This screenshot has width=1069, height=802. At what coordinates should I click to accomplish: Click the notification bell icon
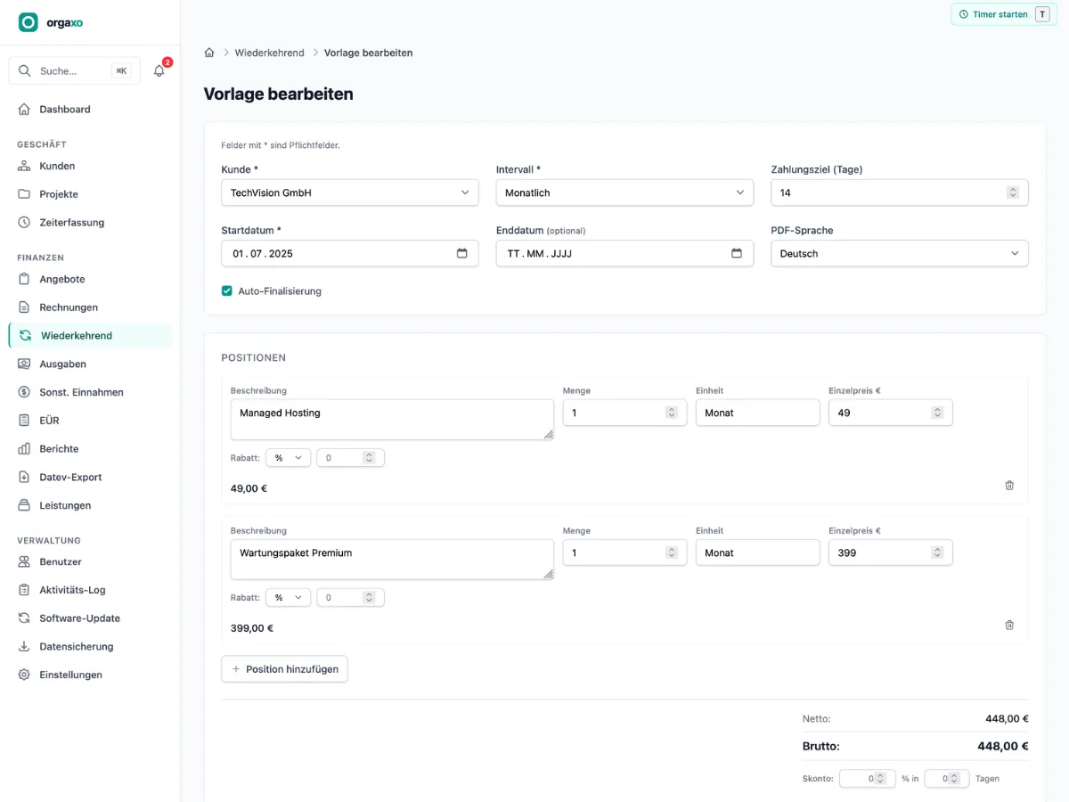point(159,71)
